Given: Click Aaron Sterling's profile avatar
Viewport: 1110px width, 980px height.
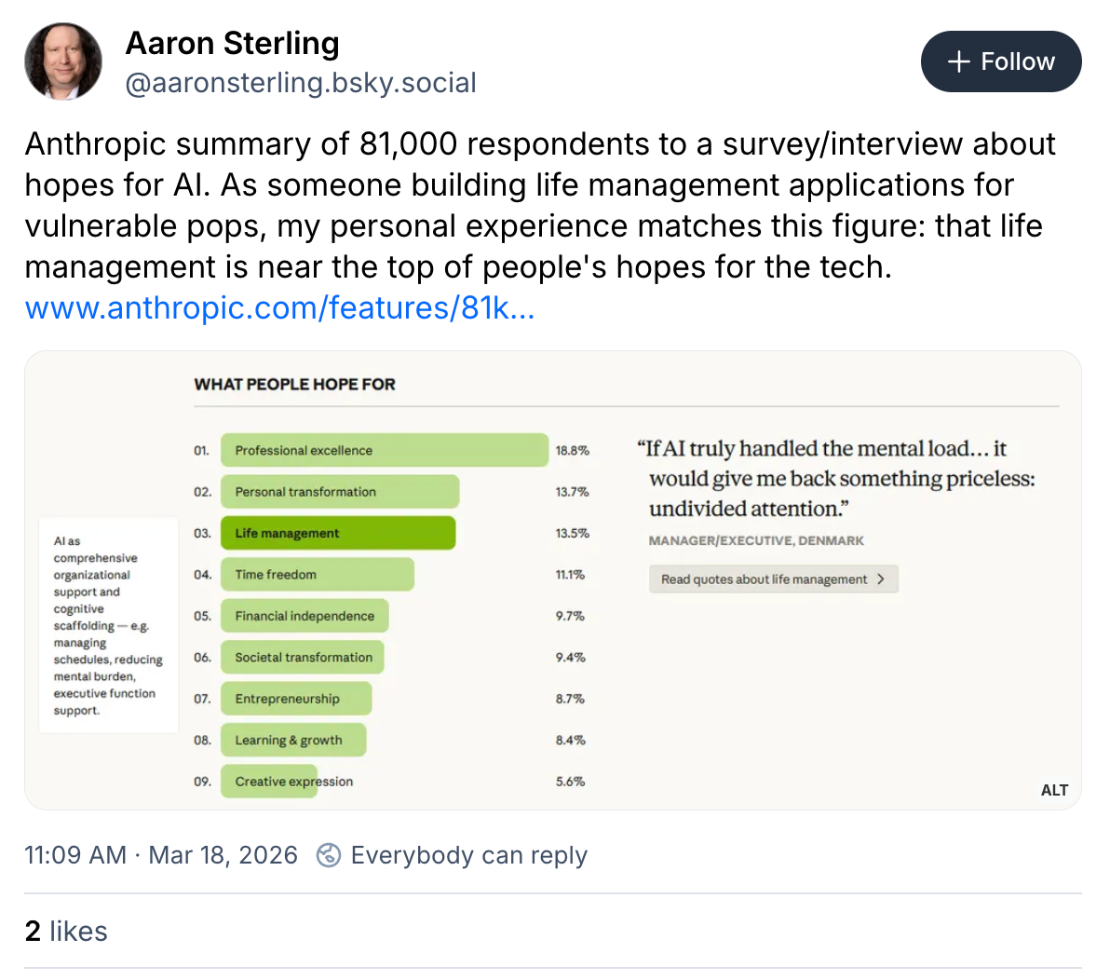Looking at the screenshot, I should (x=63, y=61).
